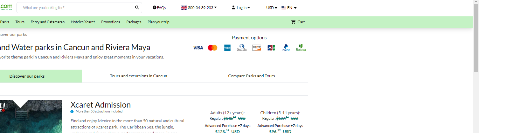Viewport: 527px width, 133px height.
Task: Click the JCB payment logo
Action: [271, 48]
